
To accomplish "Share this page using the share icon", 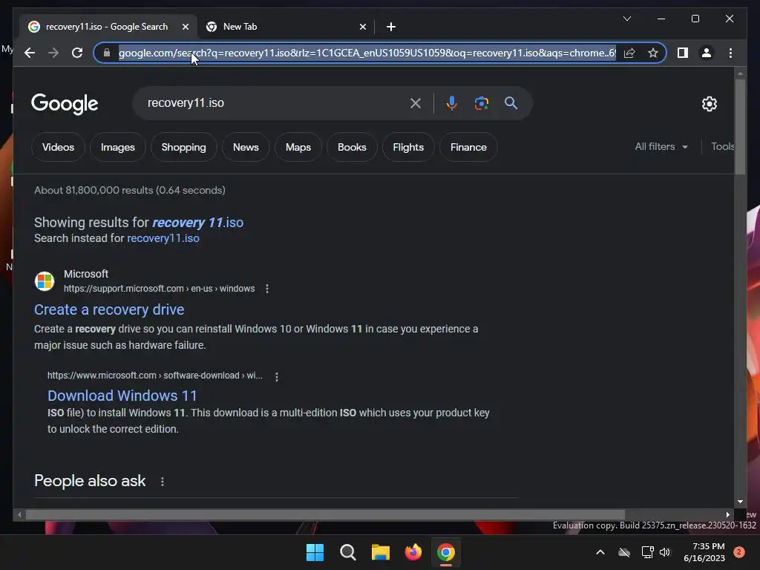I will click(x=629, y=53).
